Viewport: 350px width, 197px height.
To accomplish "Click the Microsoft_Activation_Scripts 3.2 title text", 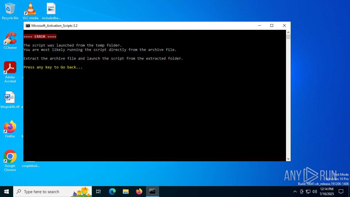I will coord(54,26).
